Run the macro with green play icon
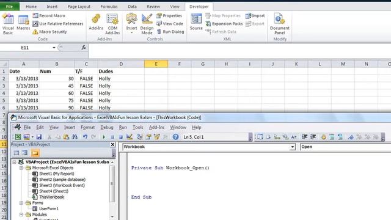 click(104, 137)
